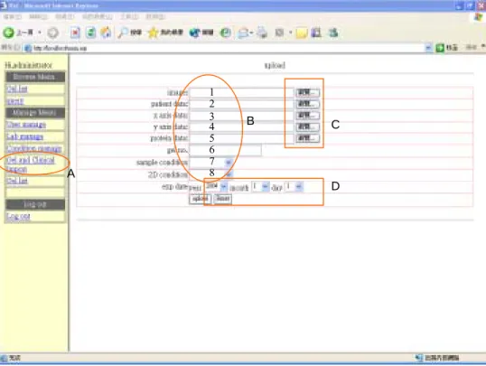Go back with the green Back arrow
486x366 pixels.
[8, 33]
